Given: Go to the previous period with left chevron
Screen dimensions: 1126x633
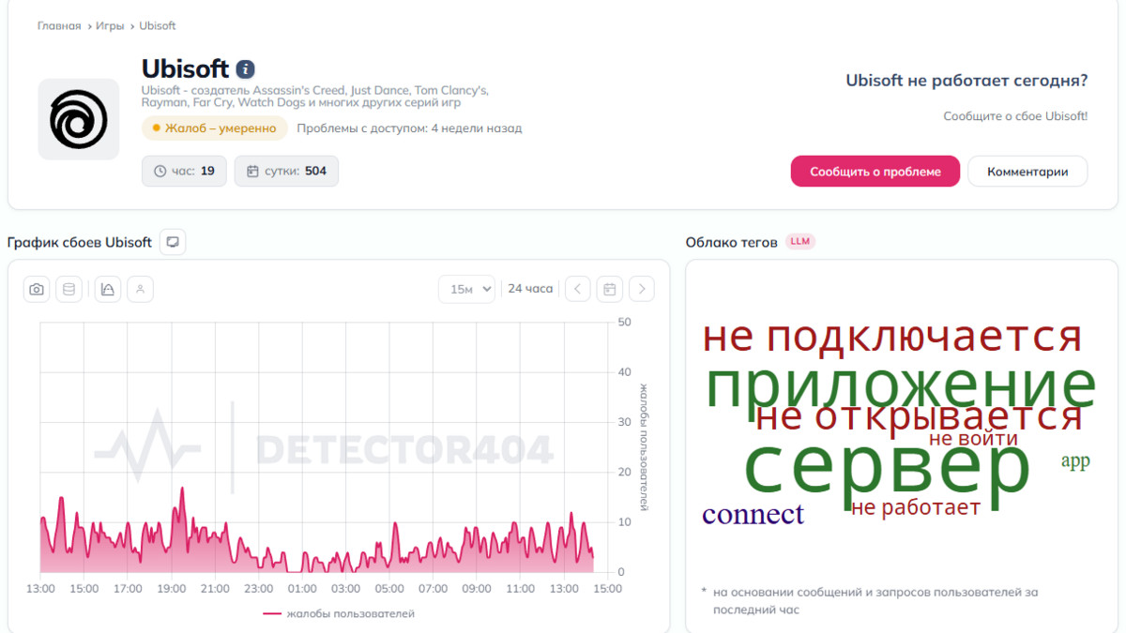Looking at the screenshot, I should [x=578, y=289].
